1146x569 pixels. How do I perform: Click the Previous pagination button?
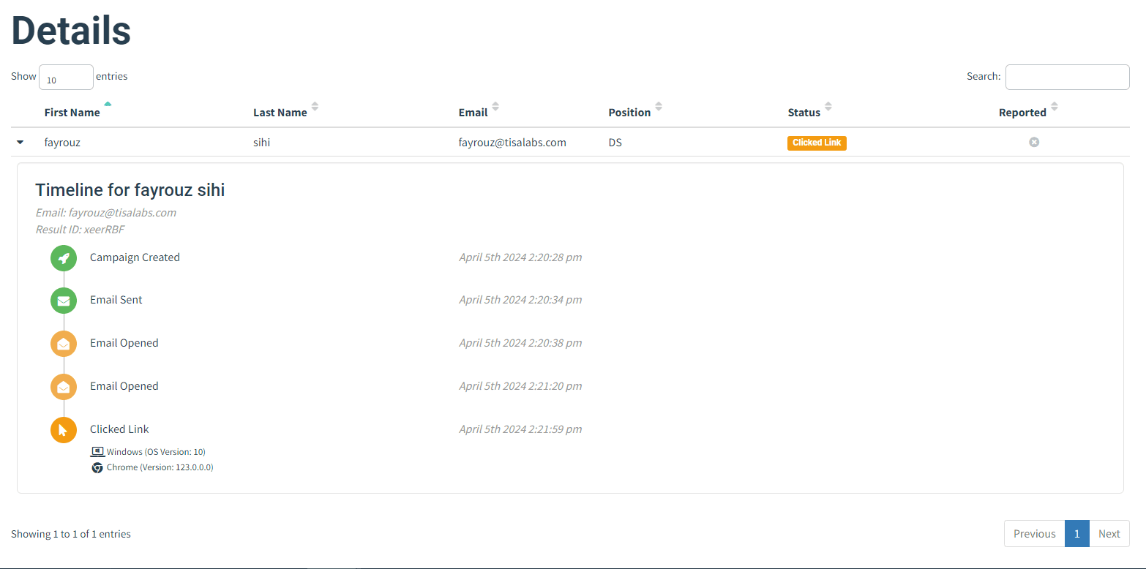pyautogui.click(x=1034, y=533)
